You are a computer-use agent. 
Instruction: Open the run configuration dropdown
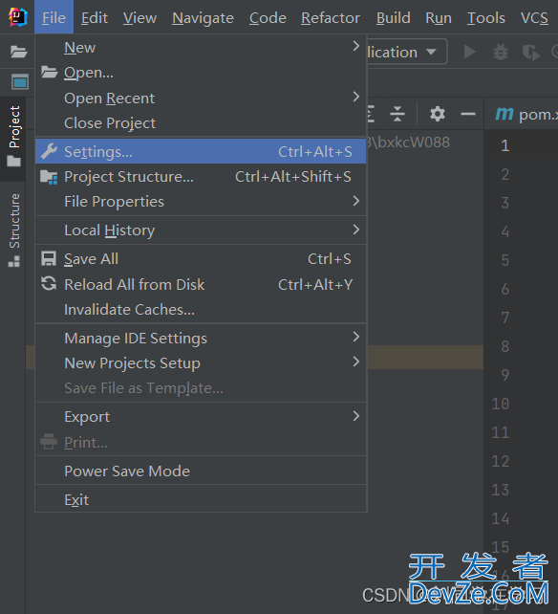point(408,52)
